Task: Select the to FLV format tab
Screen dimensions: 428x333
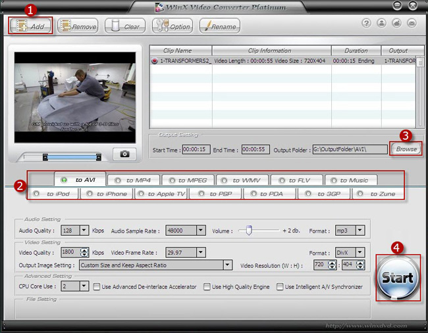Action: tap(297, 180)
